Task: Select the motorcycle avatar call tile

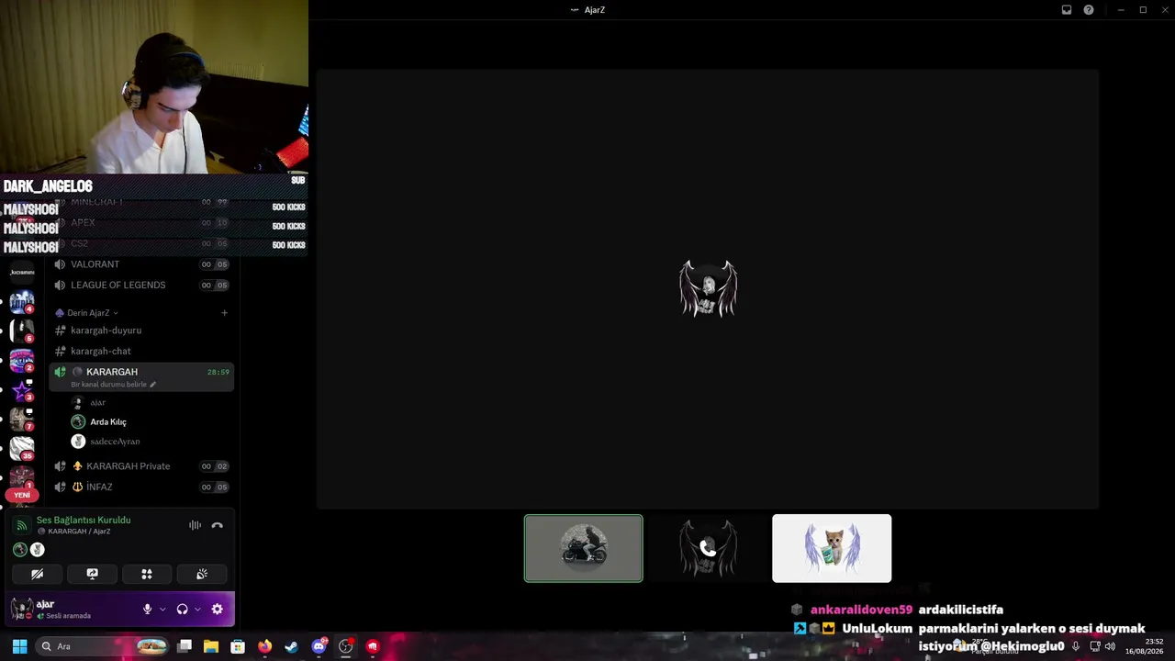Action: (x=584, y=548)
